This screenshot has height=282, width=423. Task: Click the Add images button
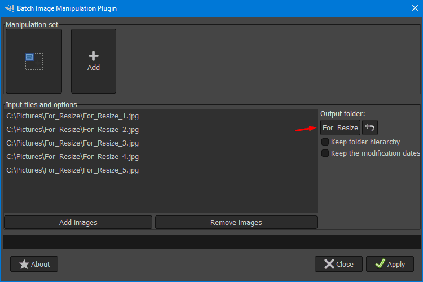[78, 222]
